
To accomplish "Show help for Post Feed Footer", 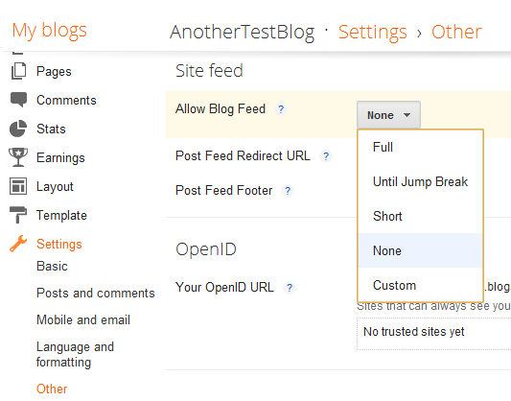I will (x=288, y=191).
